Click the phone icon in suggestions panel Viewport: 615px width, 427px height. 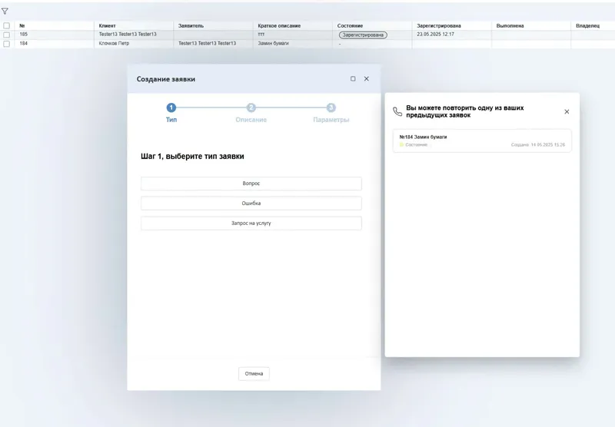[x=397, y=111]
